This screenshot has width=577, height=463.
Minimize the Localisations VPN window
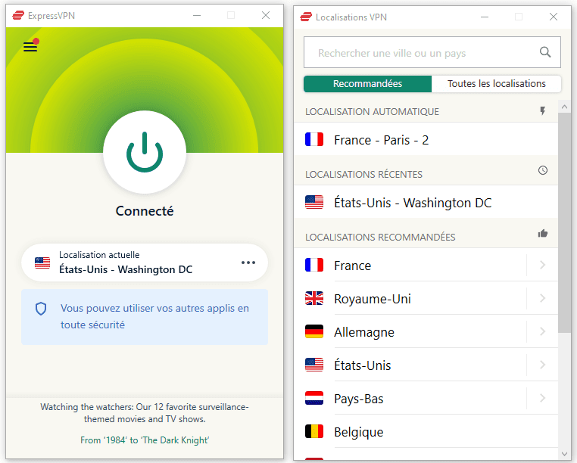pyautogui.click(x=485, y=17)
